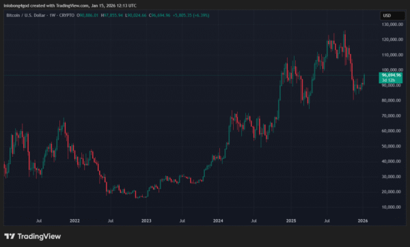Click the close value C96,694.96 in the header
This screenshot has height=247, width=410.
[159, 16]
